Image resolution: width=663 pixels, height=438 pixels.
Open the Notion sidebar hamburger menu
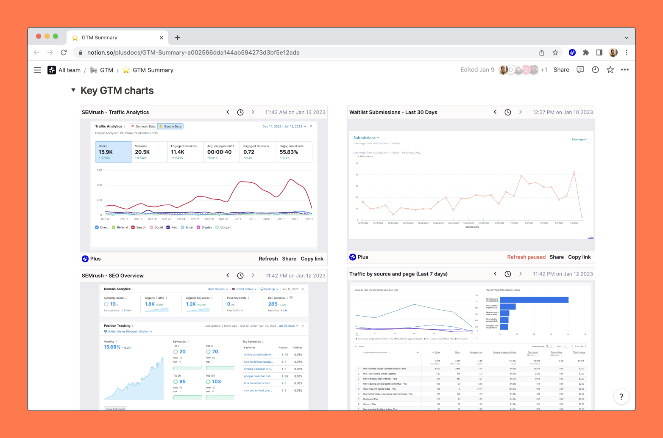(x=37, y=70)
